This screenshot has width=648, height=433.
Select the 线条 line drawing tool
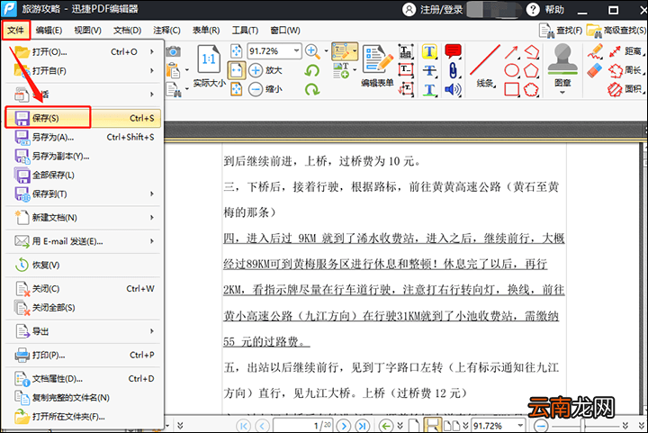(x=485, y=66)
